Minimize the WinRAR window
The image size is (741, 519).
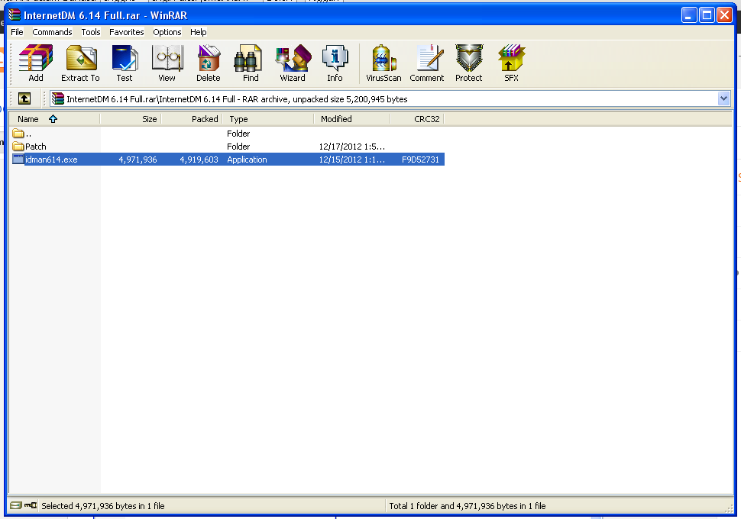tap(688, 15)
